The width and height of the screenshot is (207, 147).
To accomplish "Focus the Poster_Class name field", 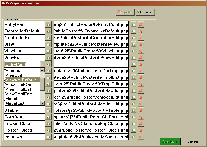I will (24, 130).
